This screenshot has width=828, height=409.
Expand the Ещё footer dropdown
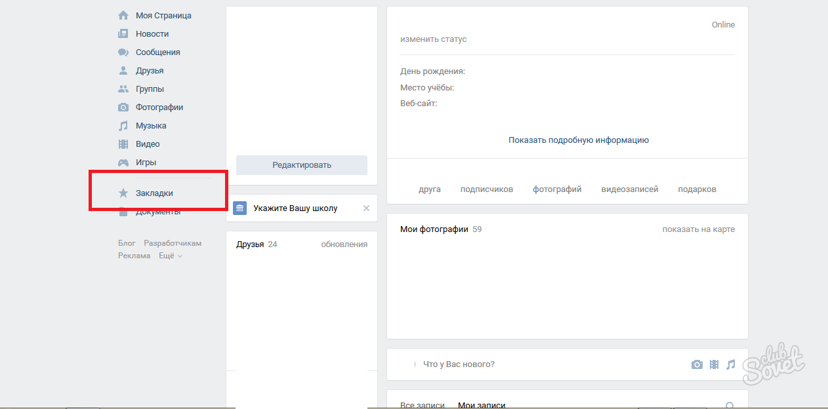171,256
